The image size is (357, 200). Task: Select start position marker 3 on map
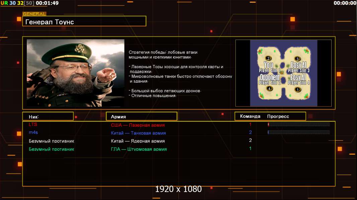pyautogui.click(x=297, y=59)
